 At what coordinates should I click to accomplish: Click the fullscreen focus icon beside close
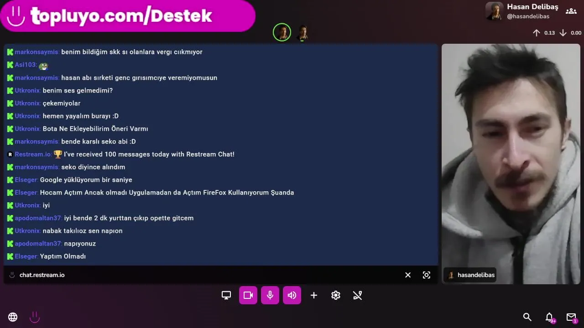tap(427, 275)
